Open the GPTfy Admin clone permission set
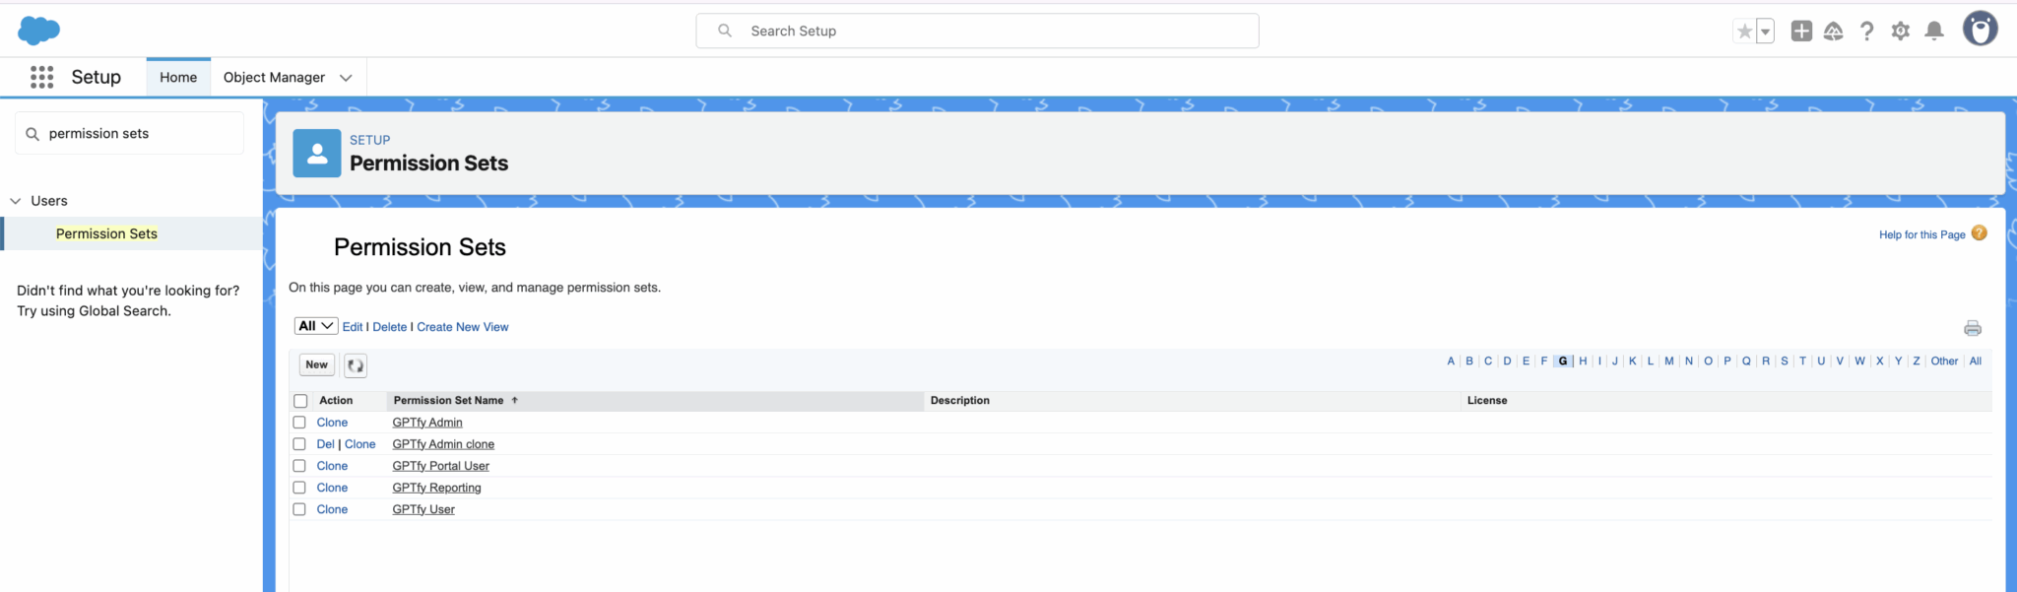Image resolution: width=2017 pixels, height=592 pixels. (443, 444)
